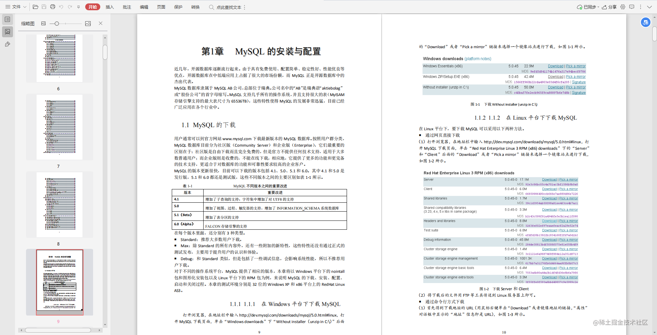This screenshot has height=335, width=657.
Task: Click Pick a mirror for Debug information
Action: click(x=568, y=240)
